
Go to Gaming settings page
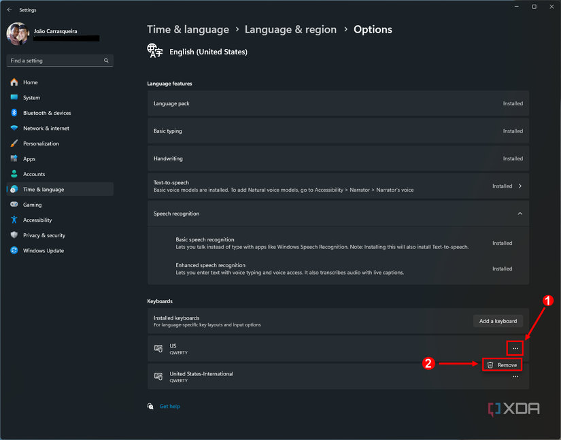click(32, 205)
